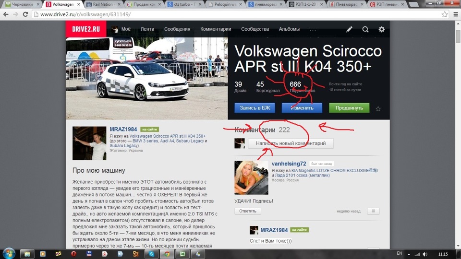Click scrollbar down arrow at the bottom
The width and height of the screenshot is (461, 259).
click(458, 246)
